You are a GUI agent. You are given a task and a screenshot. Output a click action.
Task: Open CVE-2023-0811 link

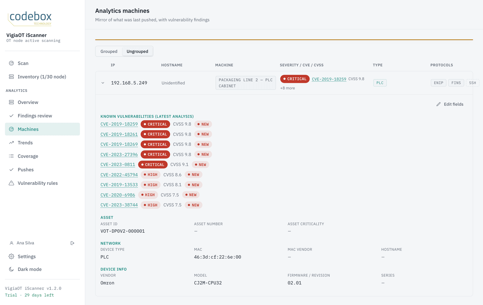coord(118,165)
